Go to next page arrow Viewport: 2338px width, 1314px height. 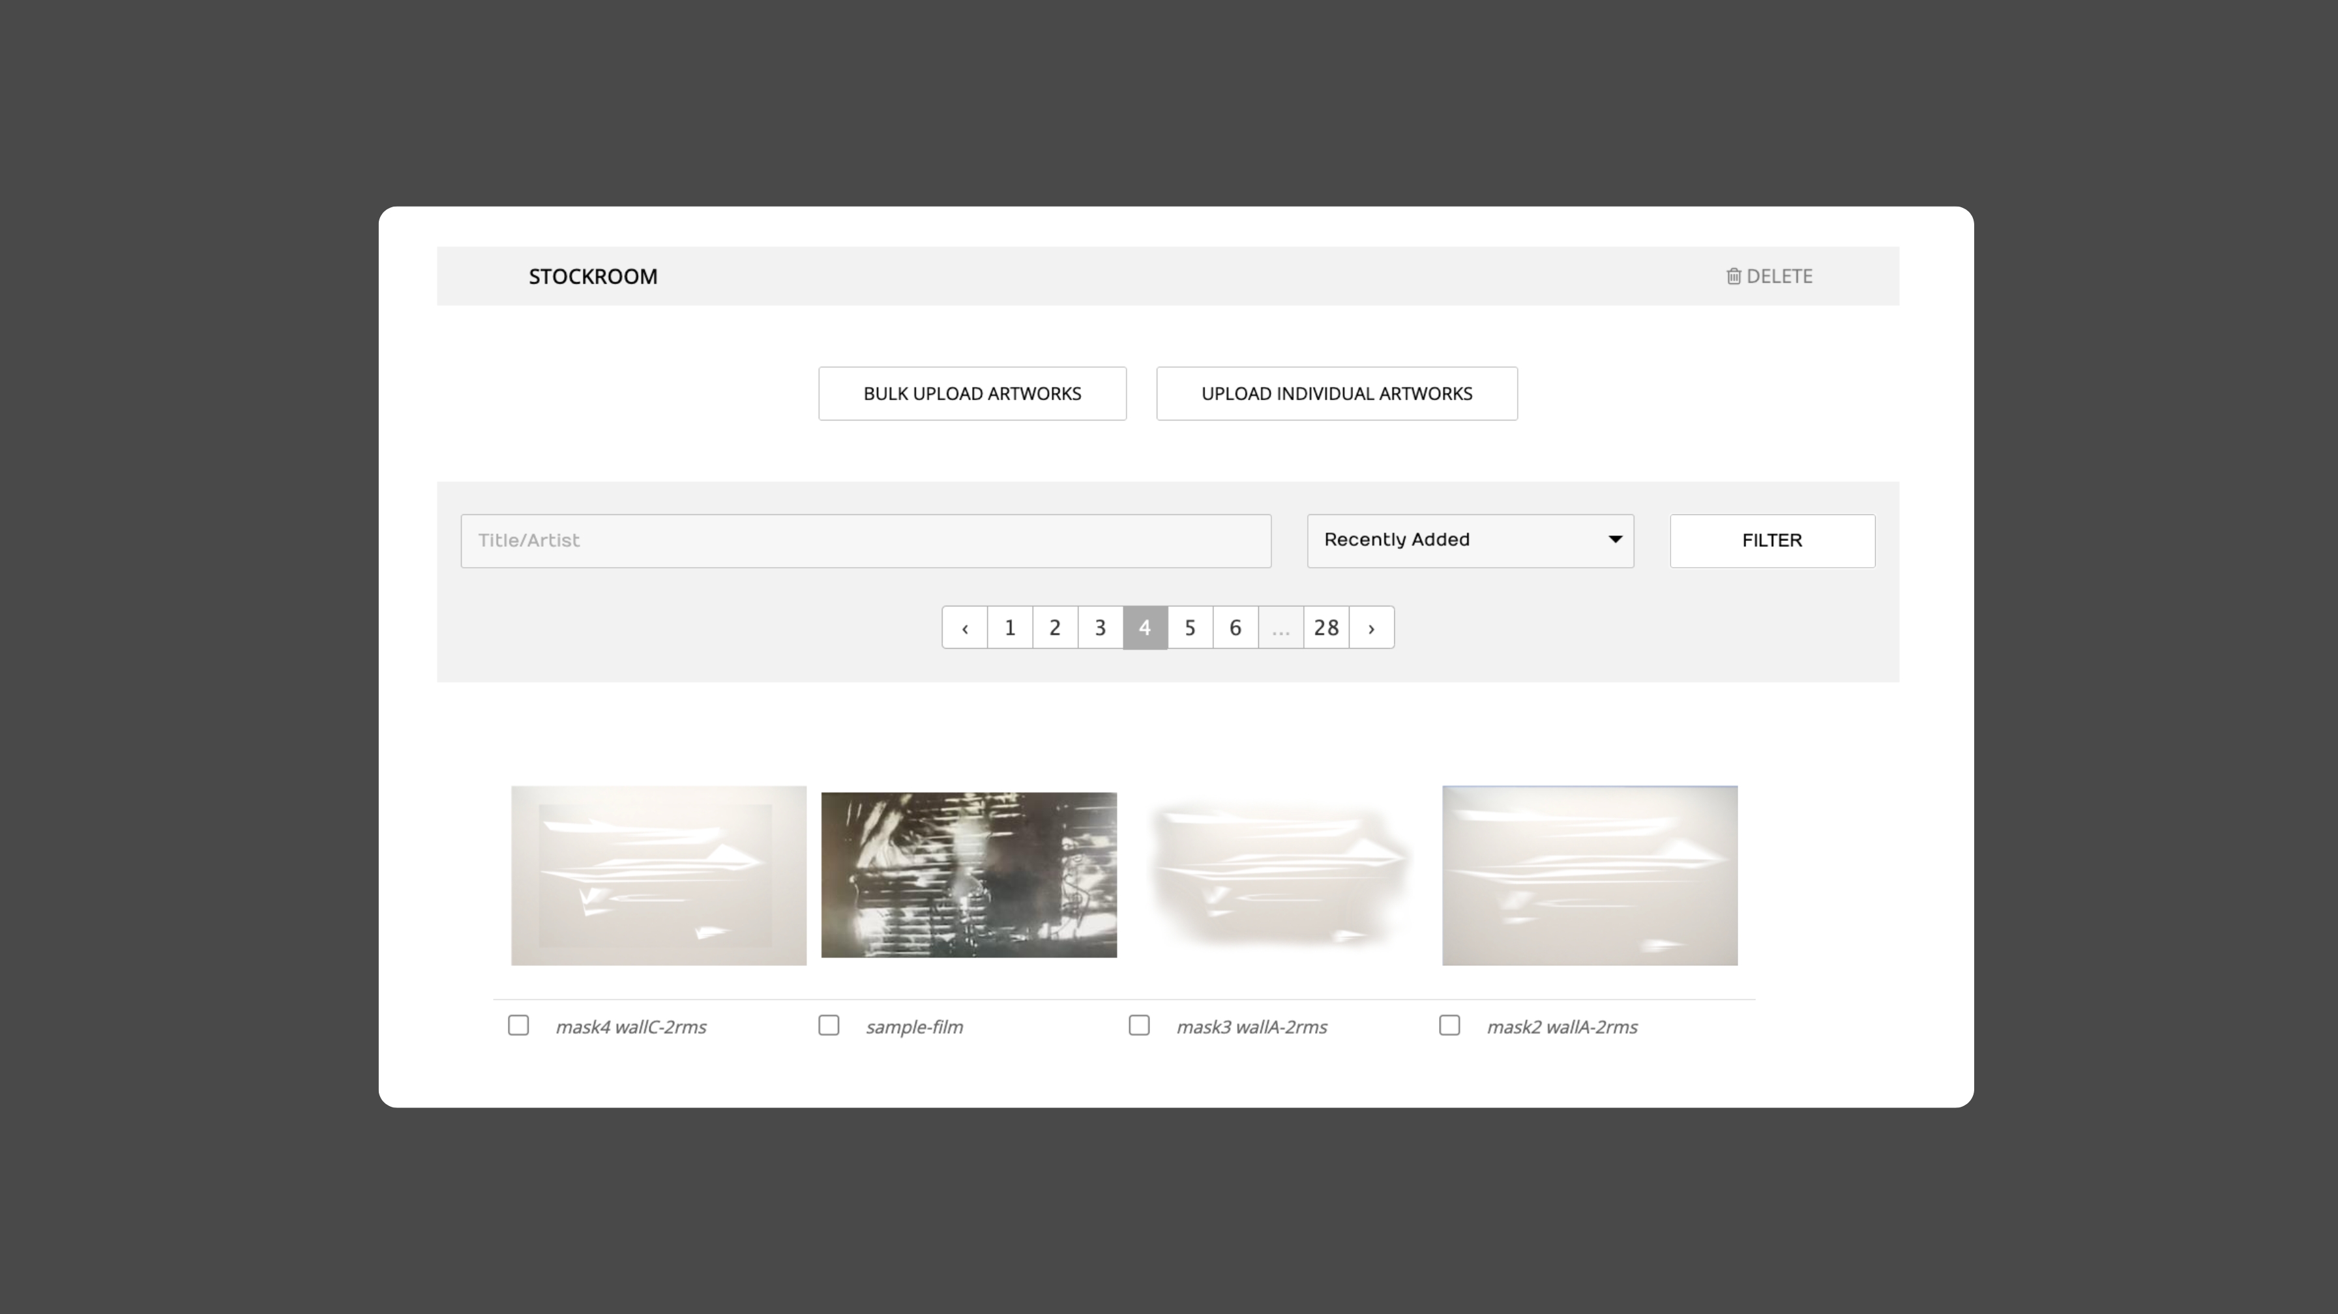1371,628
